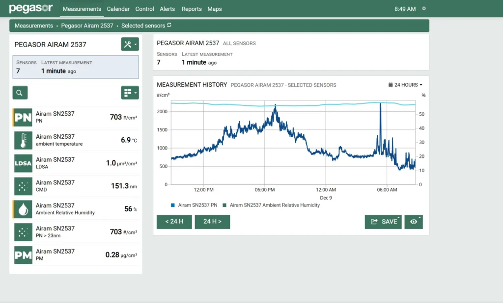Click the Pegasor logo

point(31,8)
